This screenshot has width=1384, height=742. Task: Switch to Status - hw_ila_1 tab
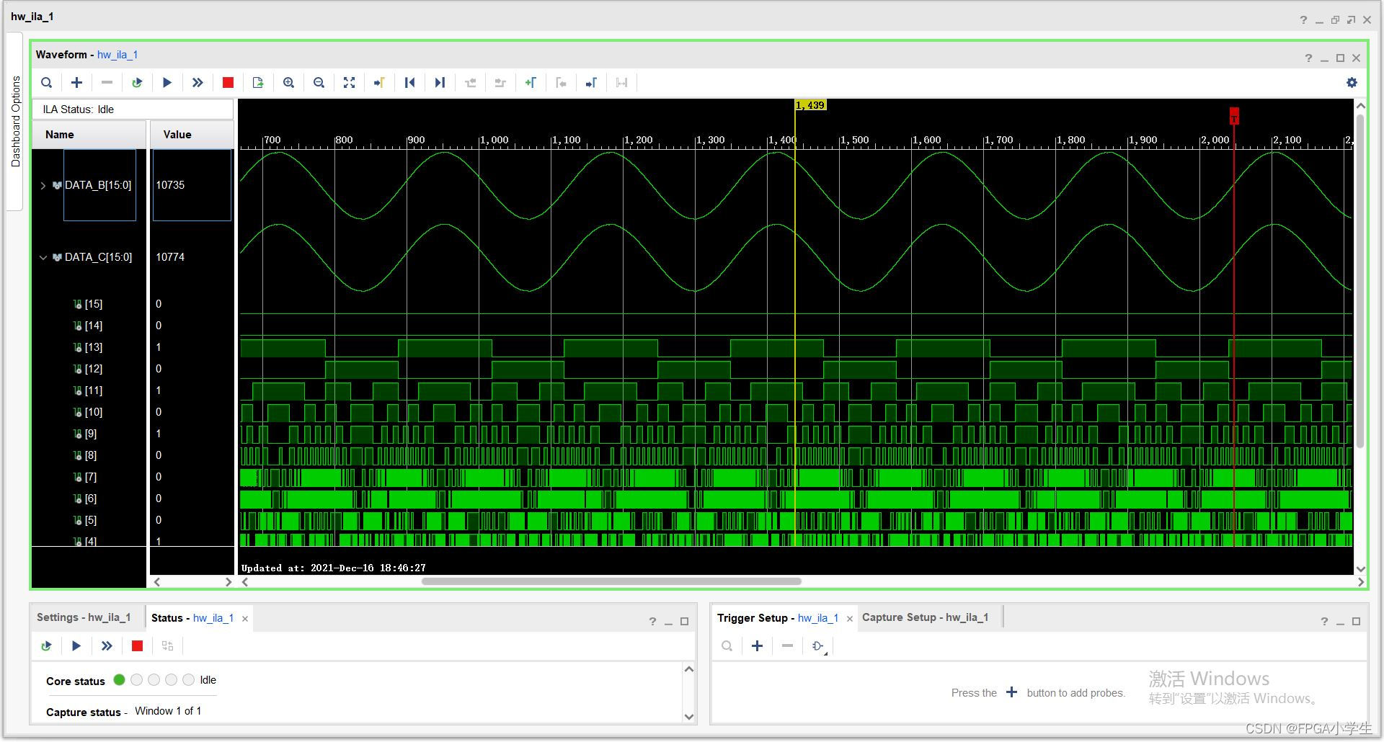coord(192,618)
